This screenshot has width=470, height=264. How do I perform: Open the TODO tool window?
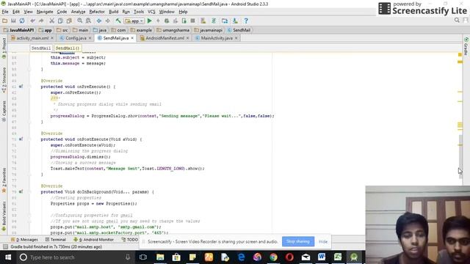coord(130,240)
